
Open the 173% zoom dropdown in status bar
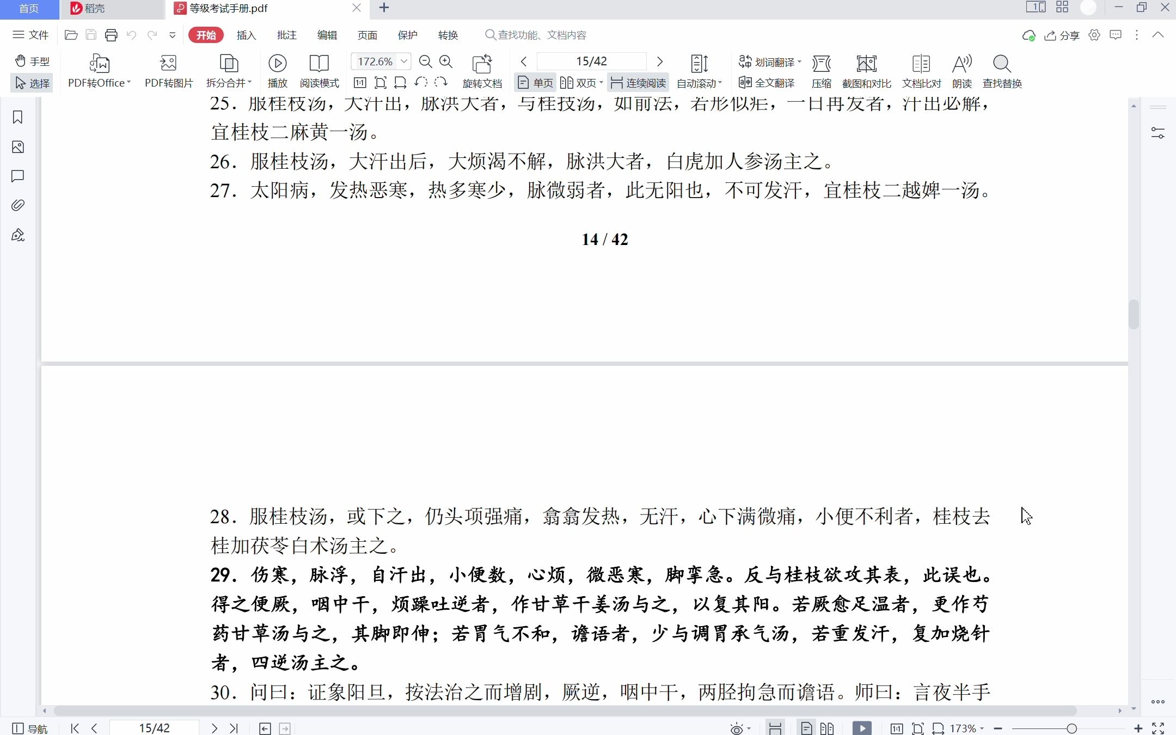[x=967, y=728]
